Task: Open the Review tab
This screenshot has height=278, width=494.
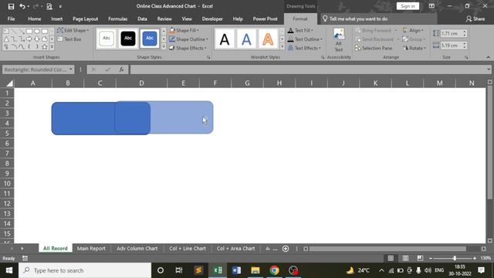Action: coord(164,19)
